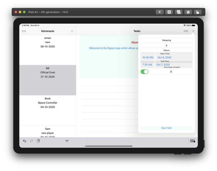
Task: Tap Edit above the Tasks list
Action: click(186, 31)
